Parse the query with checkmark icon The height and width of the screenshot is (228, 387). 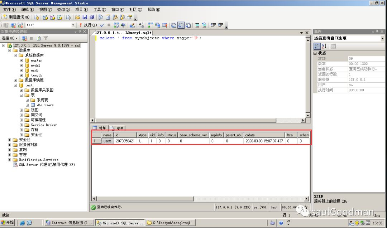(102, 25)
